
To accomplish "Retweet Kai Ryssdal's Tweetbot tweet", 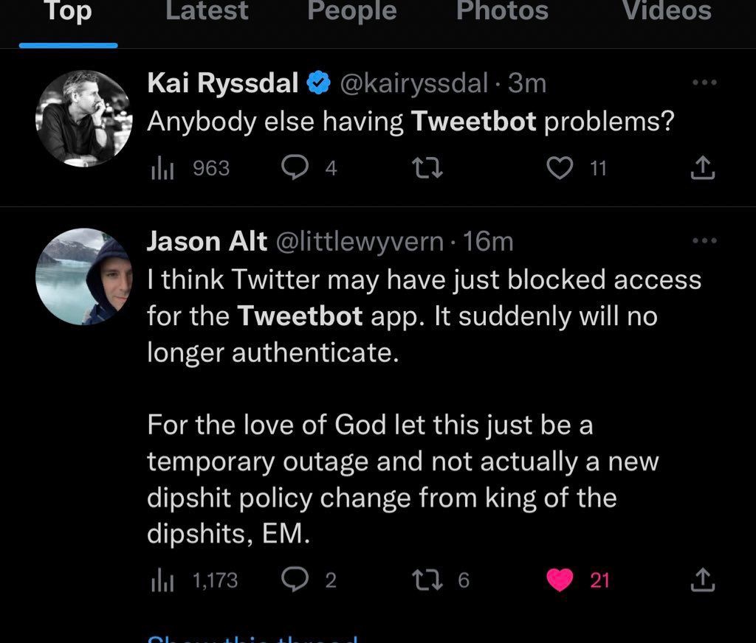I will 430,169.
